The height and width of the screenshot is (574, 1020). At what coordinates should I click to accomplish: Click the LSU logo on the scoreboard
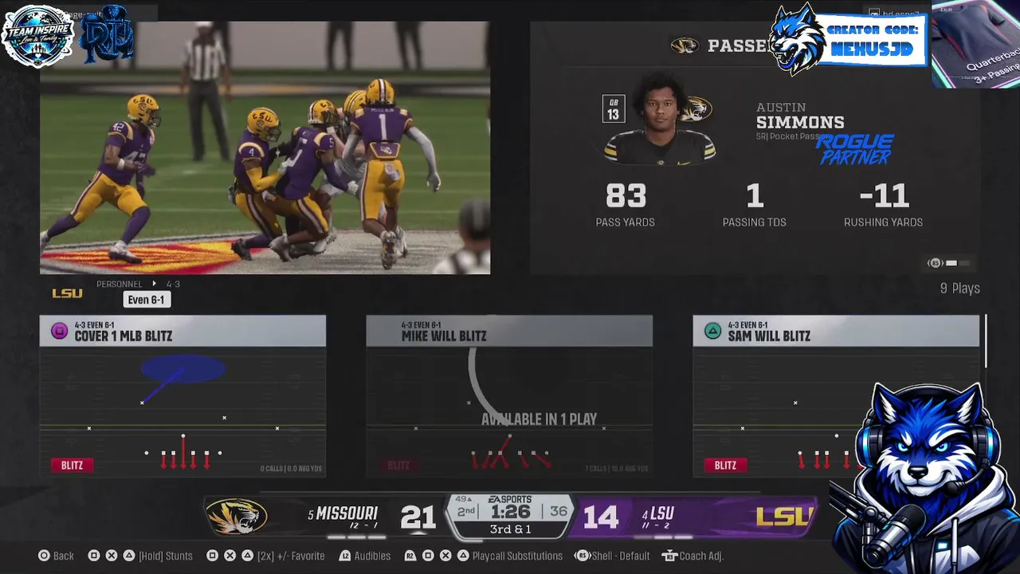[x=784, y=517]
